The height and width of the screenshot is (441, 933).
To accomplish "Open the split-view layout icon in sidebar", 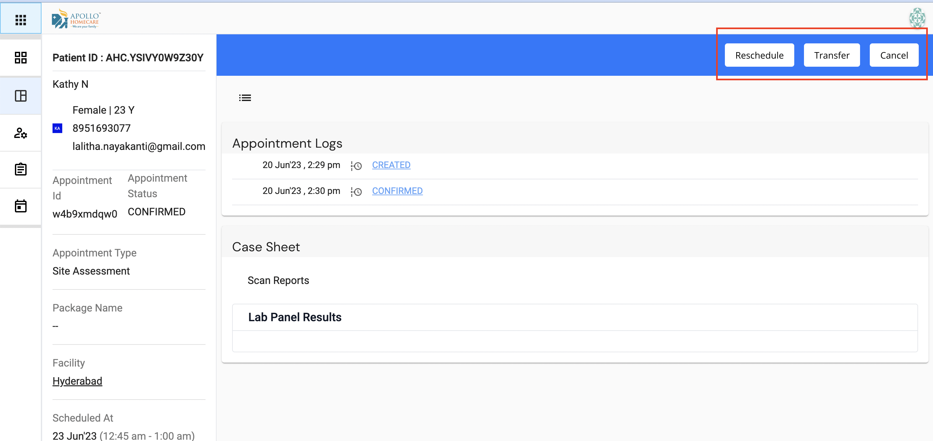I will click(x=21, y=96).
